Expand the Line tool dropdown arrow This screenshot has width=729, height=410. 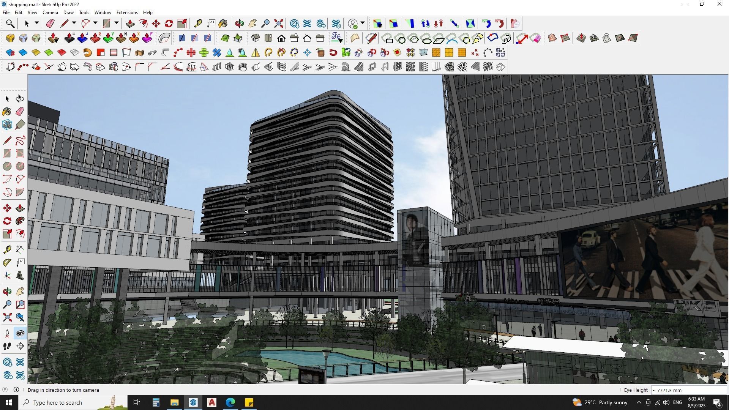(x=74, y=23)
